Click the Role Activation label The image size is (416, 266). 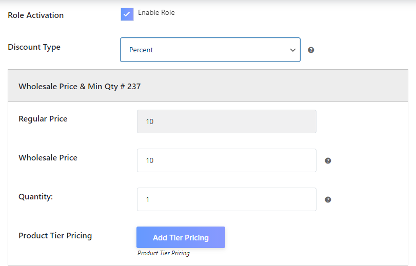pyautogui.click(x=36, y=15)
